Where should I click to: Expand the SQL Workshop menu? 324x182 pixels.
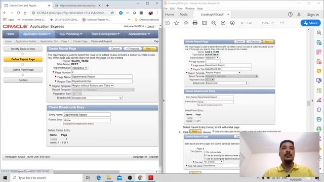tap(71, 34)
